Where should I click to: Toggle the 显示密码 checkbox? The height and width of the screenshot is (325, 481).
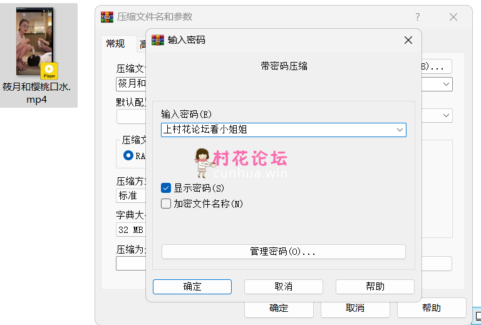(x=166, y=188)
